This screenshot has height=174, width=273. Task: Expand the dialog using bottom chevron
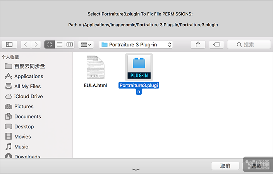pos(136,169)
